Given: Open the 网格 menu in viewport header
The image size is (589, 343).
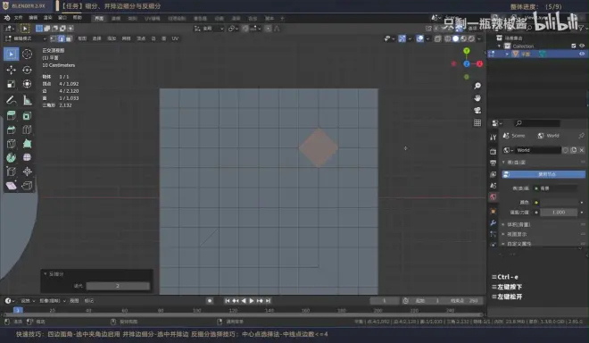Looking at the screenshot, I should pyautogui.click(x=126, y=38).
